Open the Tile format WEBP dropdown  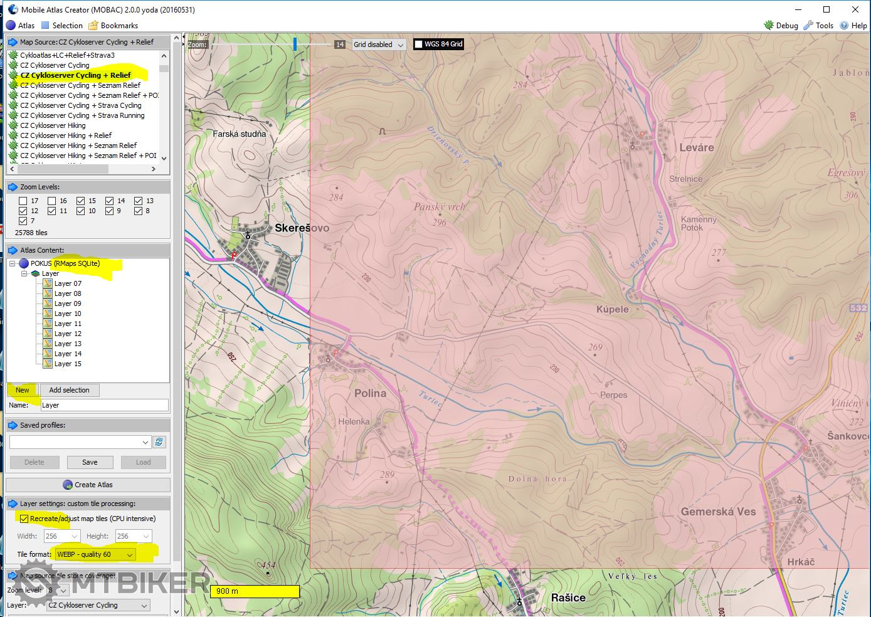coord(130,554)
